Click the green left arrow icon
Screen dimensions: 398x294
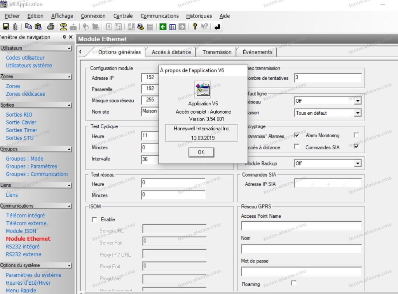point(163,27)
